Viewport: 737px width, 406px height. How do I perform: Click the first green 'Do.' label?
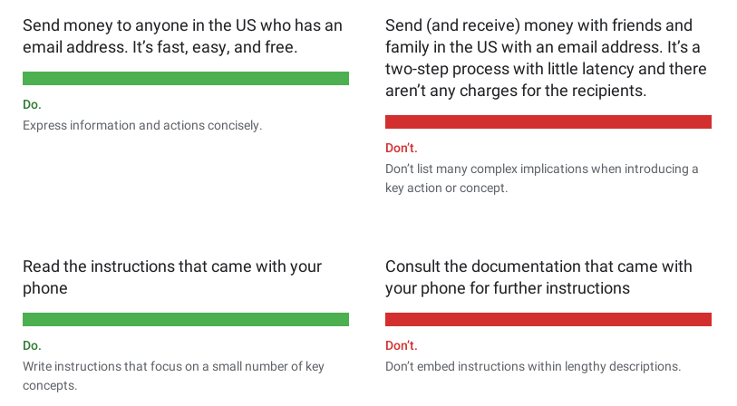tap(32, 104)
